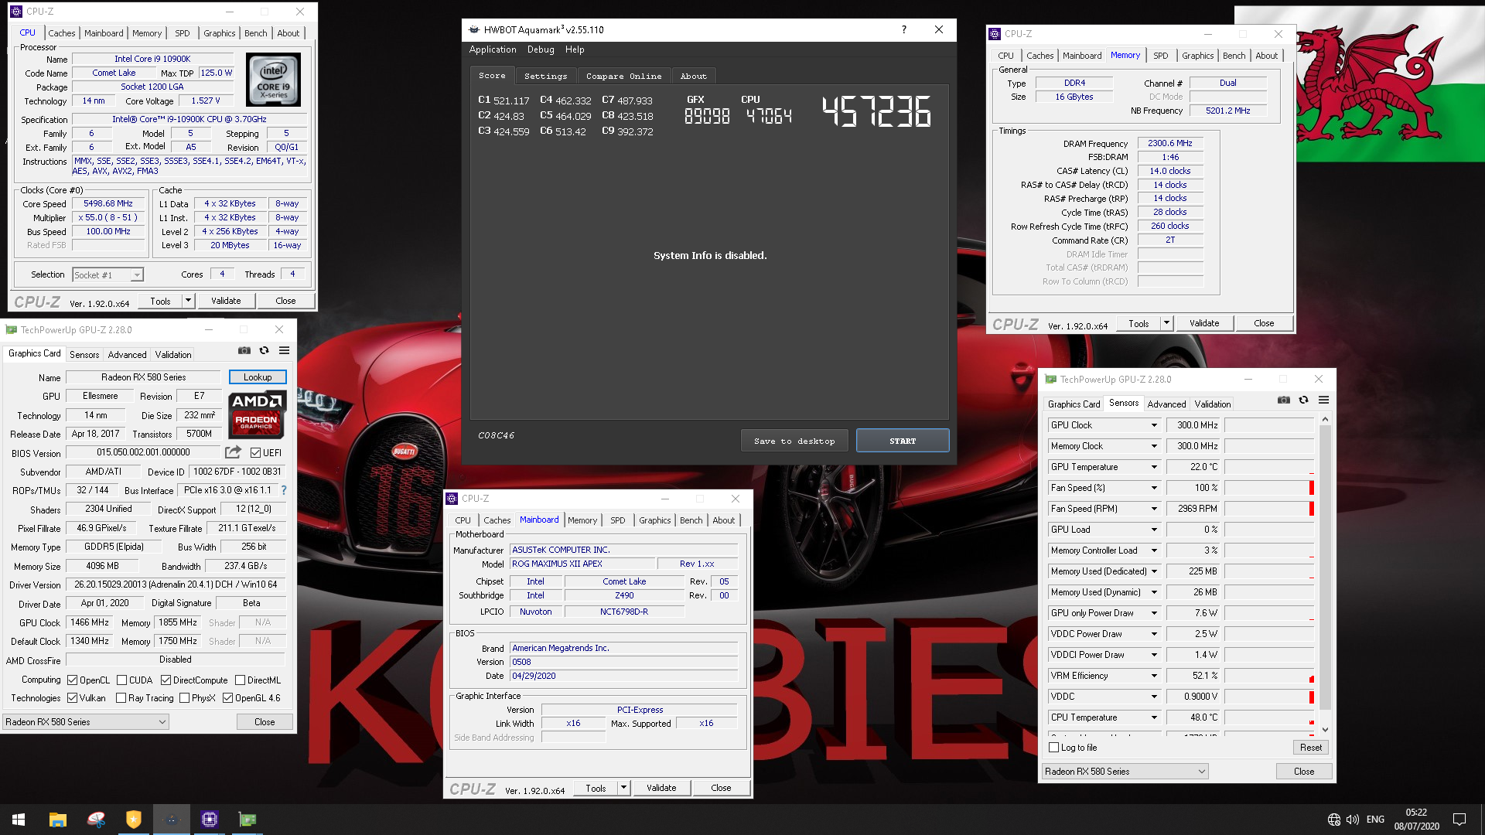Click the BIOS export share icon in GPU-Z
The height and width of the screenshot is (835, 1485).
pyautogui.click(x=233, y=452)
